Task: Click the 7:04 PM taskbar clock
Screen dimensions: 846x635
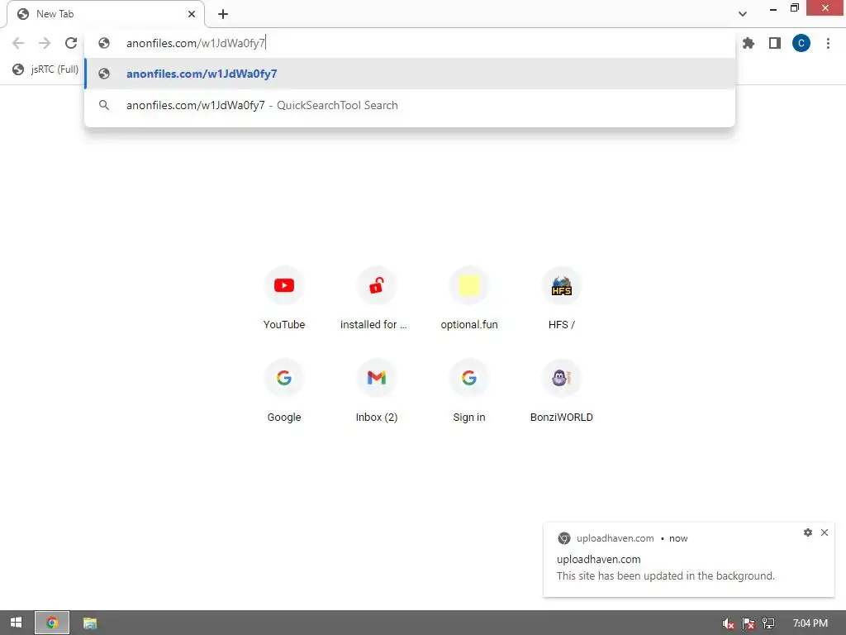Action: point(810,623)
